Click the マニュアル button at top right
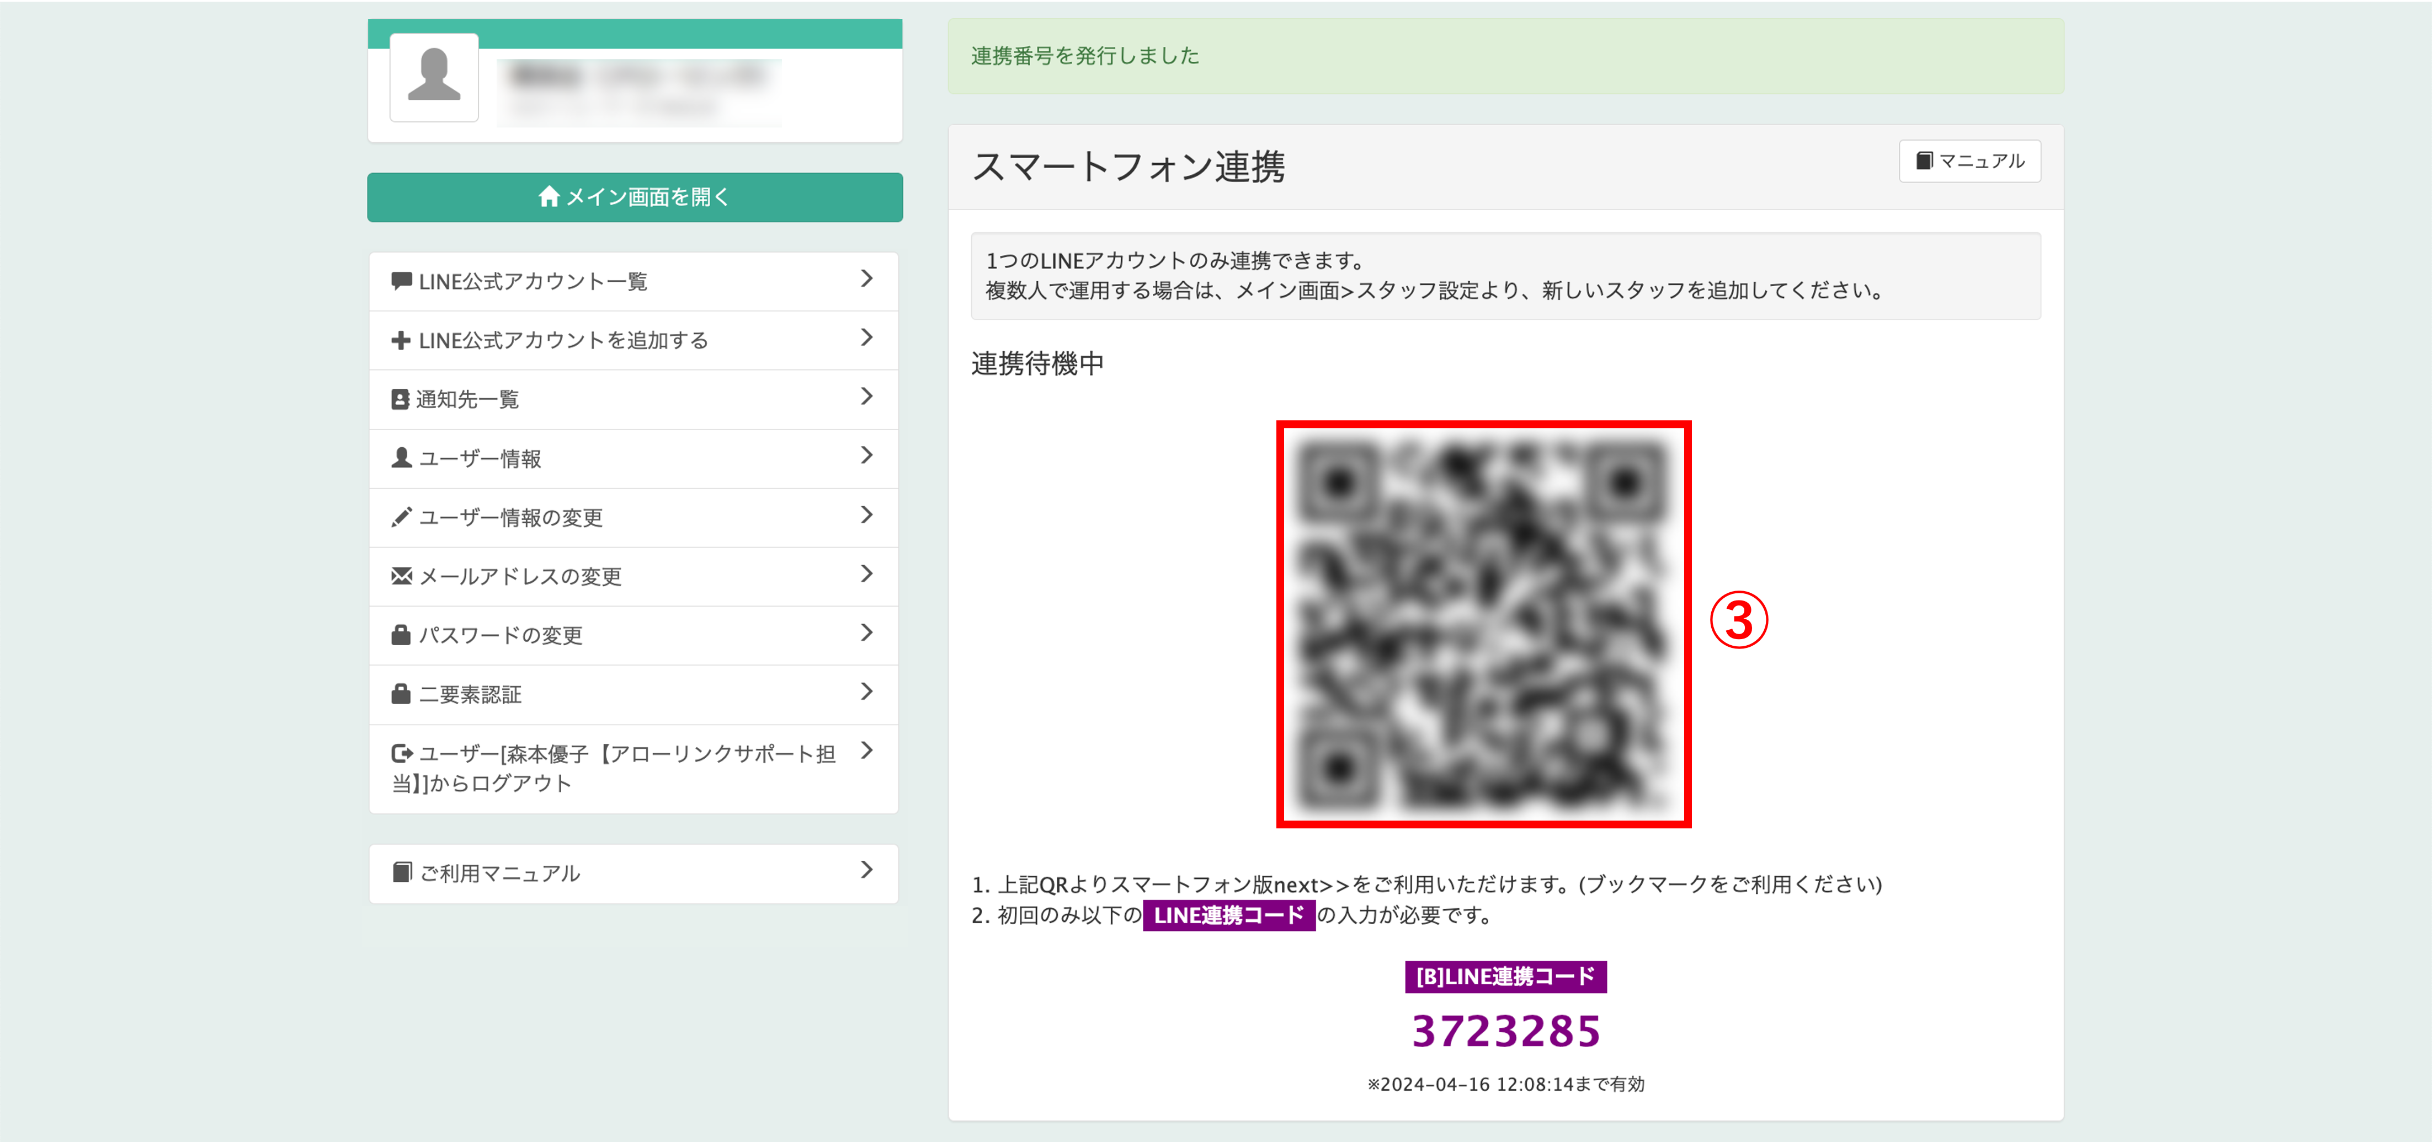This screenshot has width=2433, height=1142. pos(1969,162)
